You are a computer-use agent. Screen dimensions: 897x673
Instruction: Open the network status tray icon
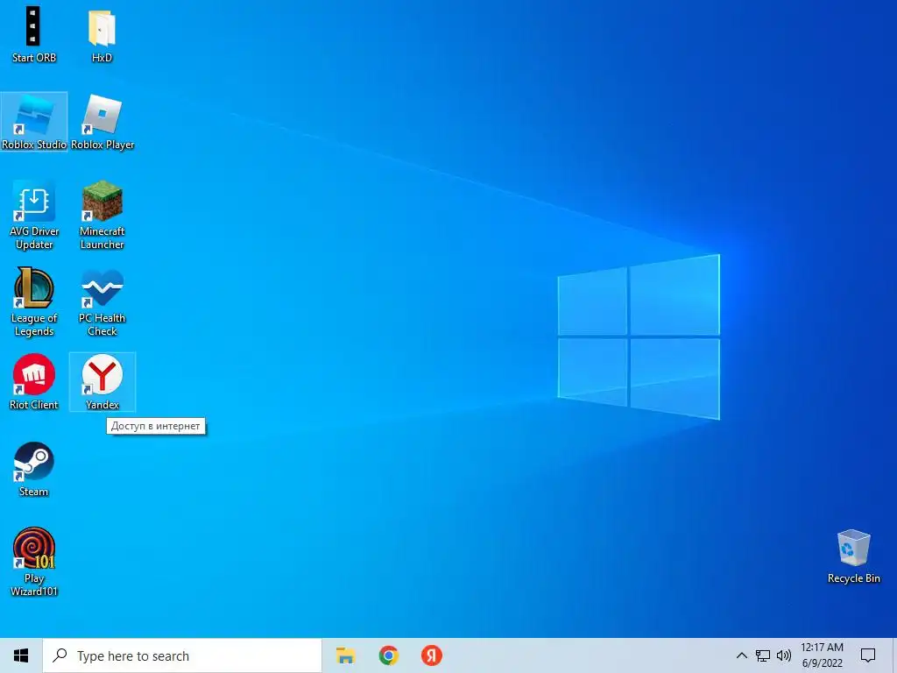pyautogui.click(x=763, y=655)
